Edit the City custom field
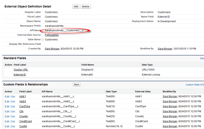Image resolution: width=204 pixels, height=129 pixels. (x=7, y=111)
